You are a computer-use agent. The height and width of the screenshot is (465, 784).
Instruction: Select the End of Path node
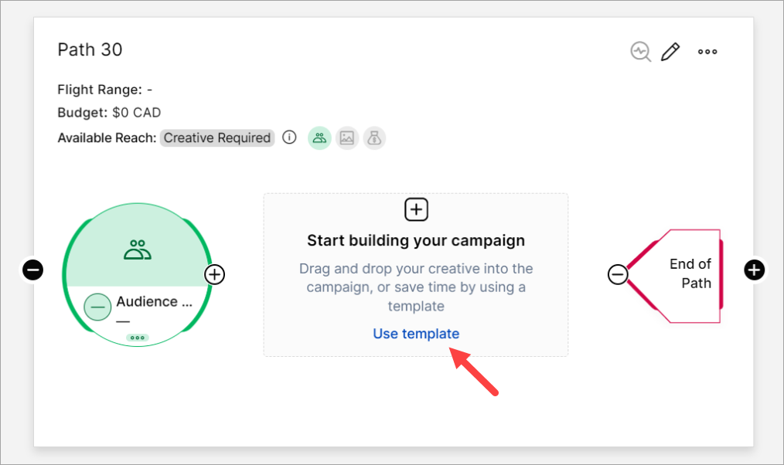(690, 274)
